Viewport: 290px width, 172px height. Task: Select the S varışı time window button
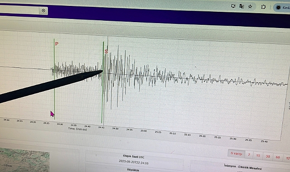[236, 153]
